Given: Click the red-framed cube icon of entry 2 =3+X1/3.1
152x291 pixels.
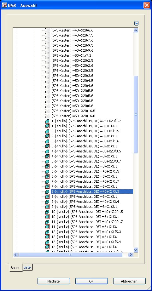Looking at the screenshot, I should pos(47,136).
